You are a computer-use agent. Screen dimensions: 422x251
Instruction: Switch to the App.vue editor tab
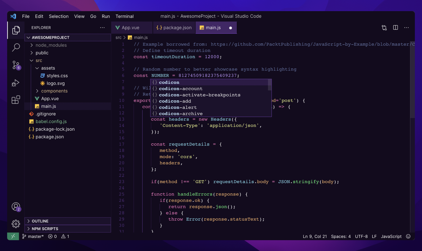tap(132, 28)
